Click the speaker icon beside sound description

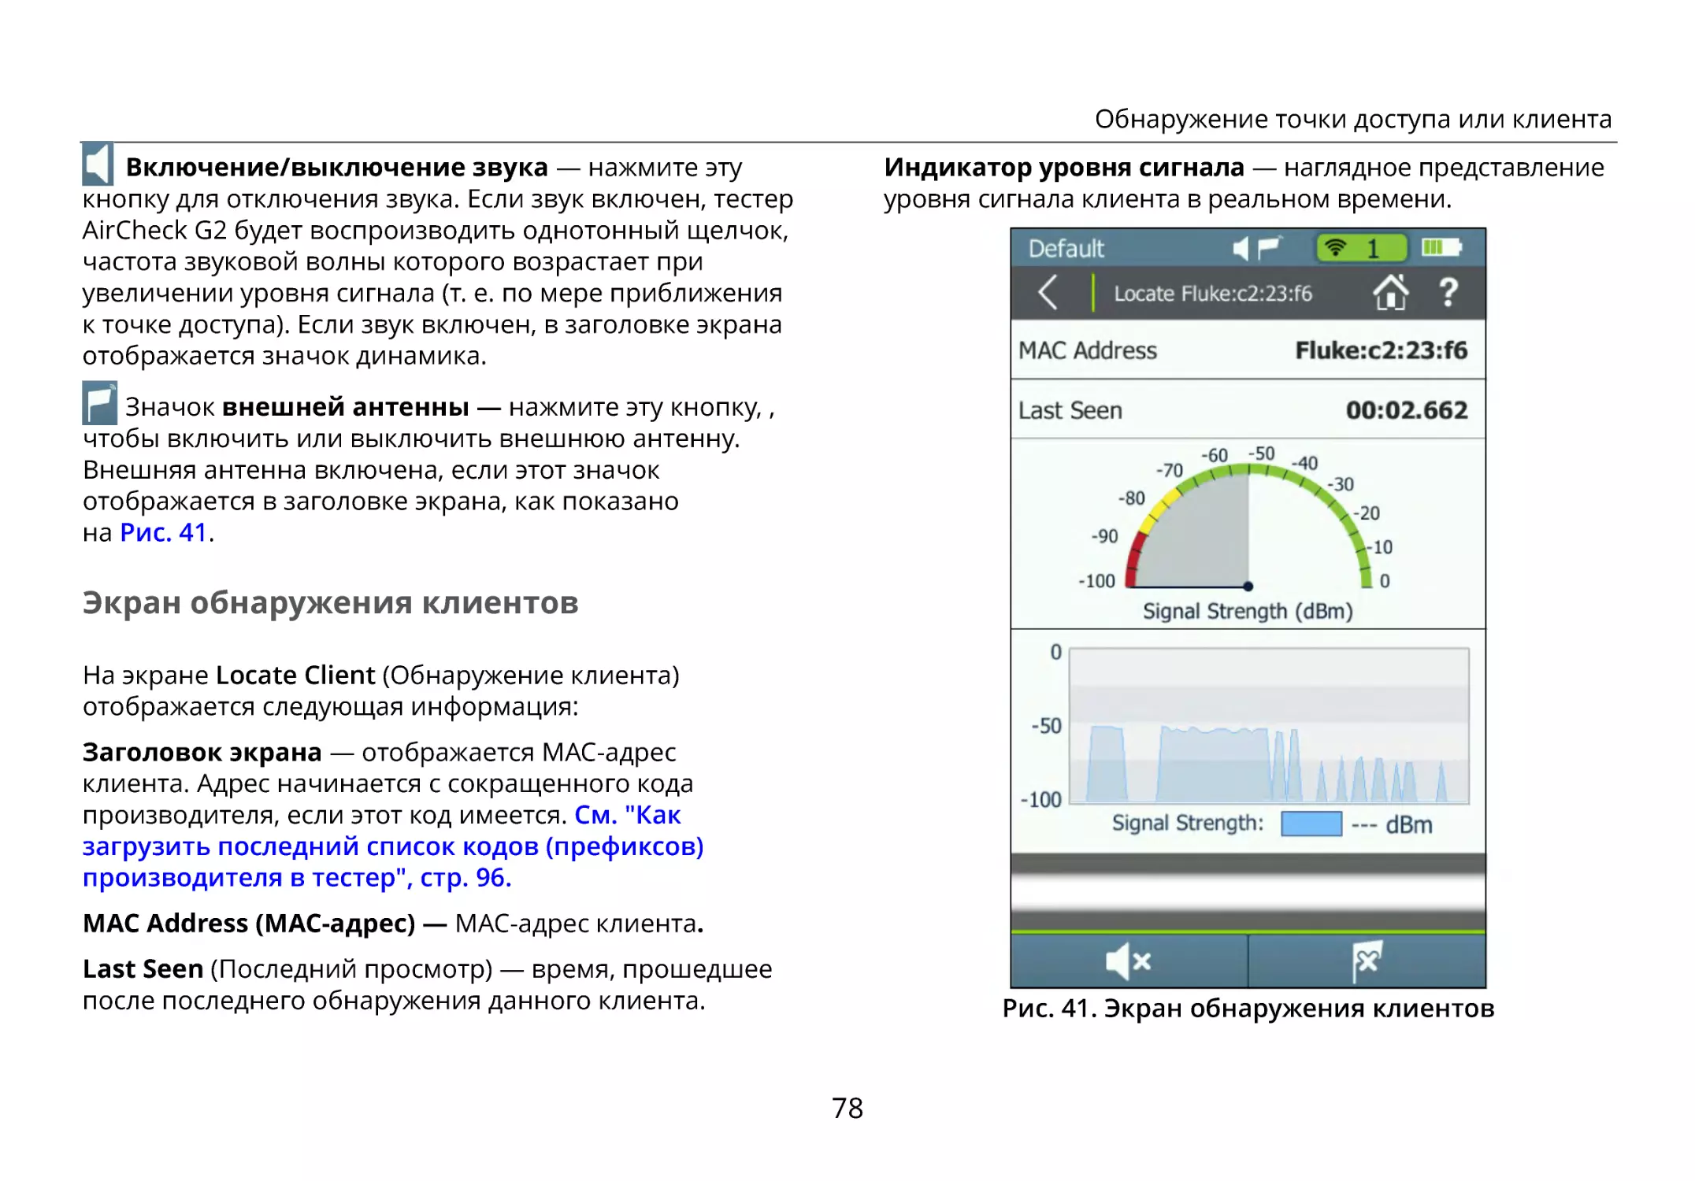pyautogui.click(x=98, y=165)
